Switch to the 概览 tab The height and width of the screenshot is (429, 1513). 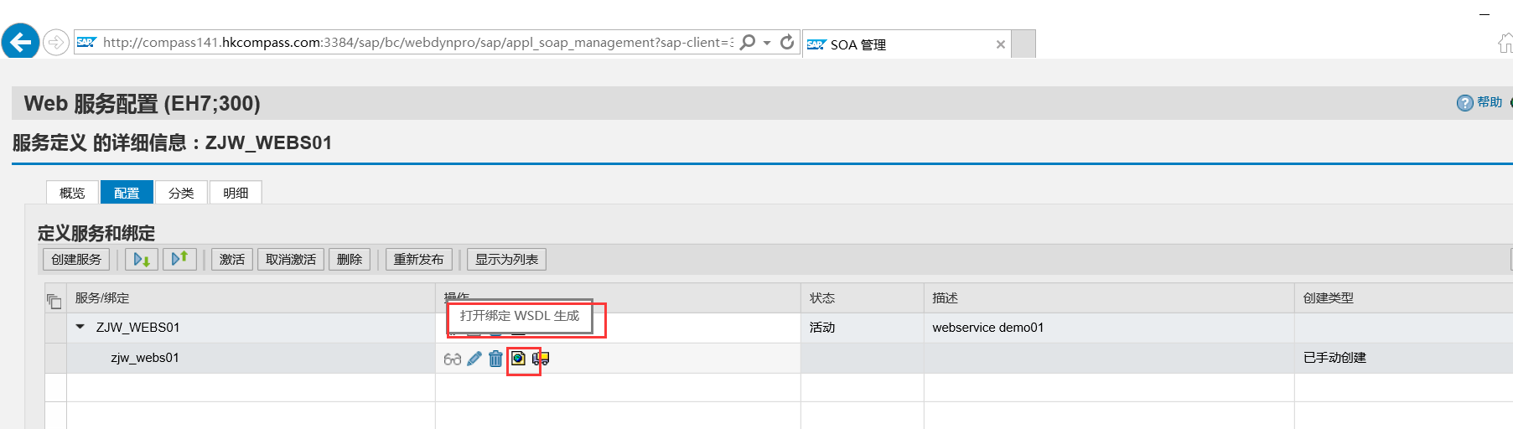(x=72, y=193)
